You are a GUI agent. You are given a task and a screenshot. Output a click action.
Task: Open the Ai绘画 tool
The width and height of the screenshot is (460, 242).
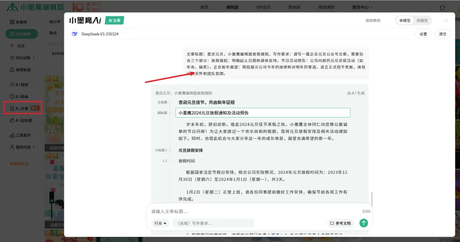coord(19,97)
